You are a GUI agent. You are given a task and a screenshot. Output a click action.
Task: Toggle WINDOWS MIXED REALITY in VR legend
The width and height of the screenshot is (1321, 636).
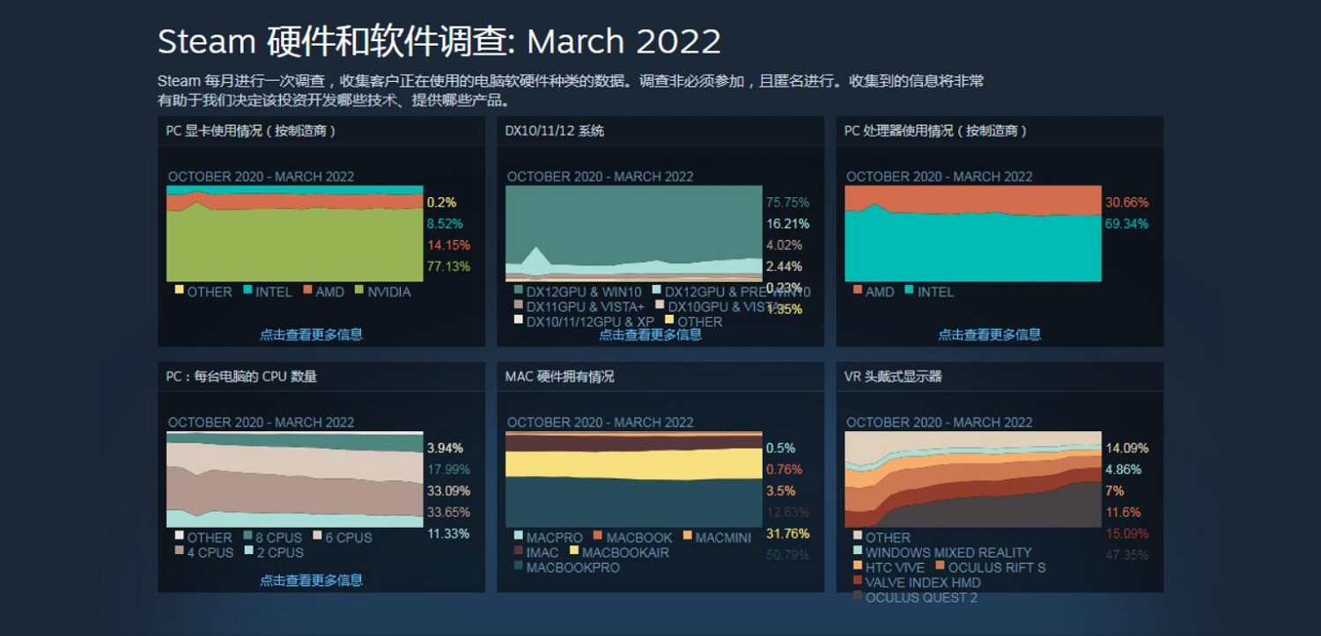[856, 550]
